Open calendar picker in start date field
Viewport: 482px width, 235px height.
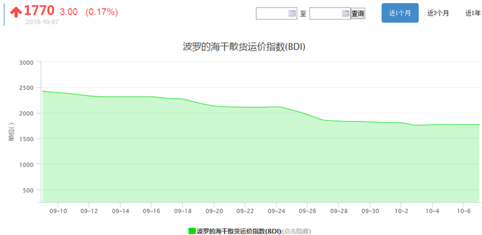tap(292, 13)
